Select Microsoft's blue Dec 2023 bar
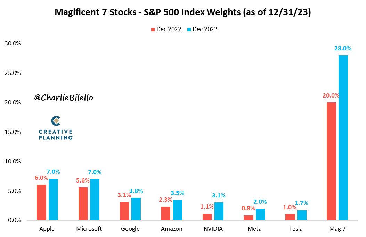366x237 pixels. click(95, 200)
